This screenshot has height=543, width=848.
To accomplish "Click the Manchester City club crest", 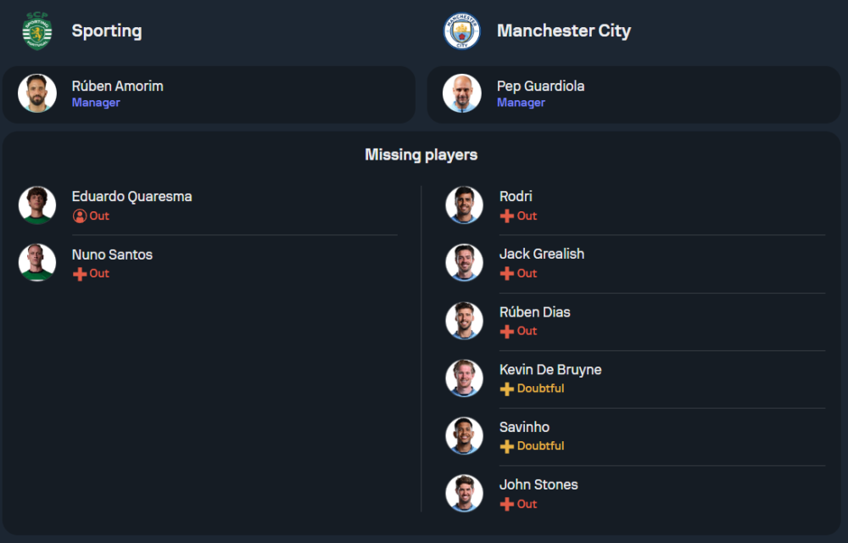I will tap(462, 31).
